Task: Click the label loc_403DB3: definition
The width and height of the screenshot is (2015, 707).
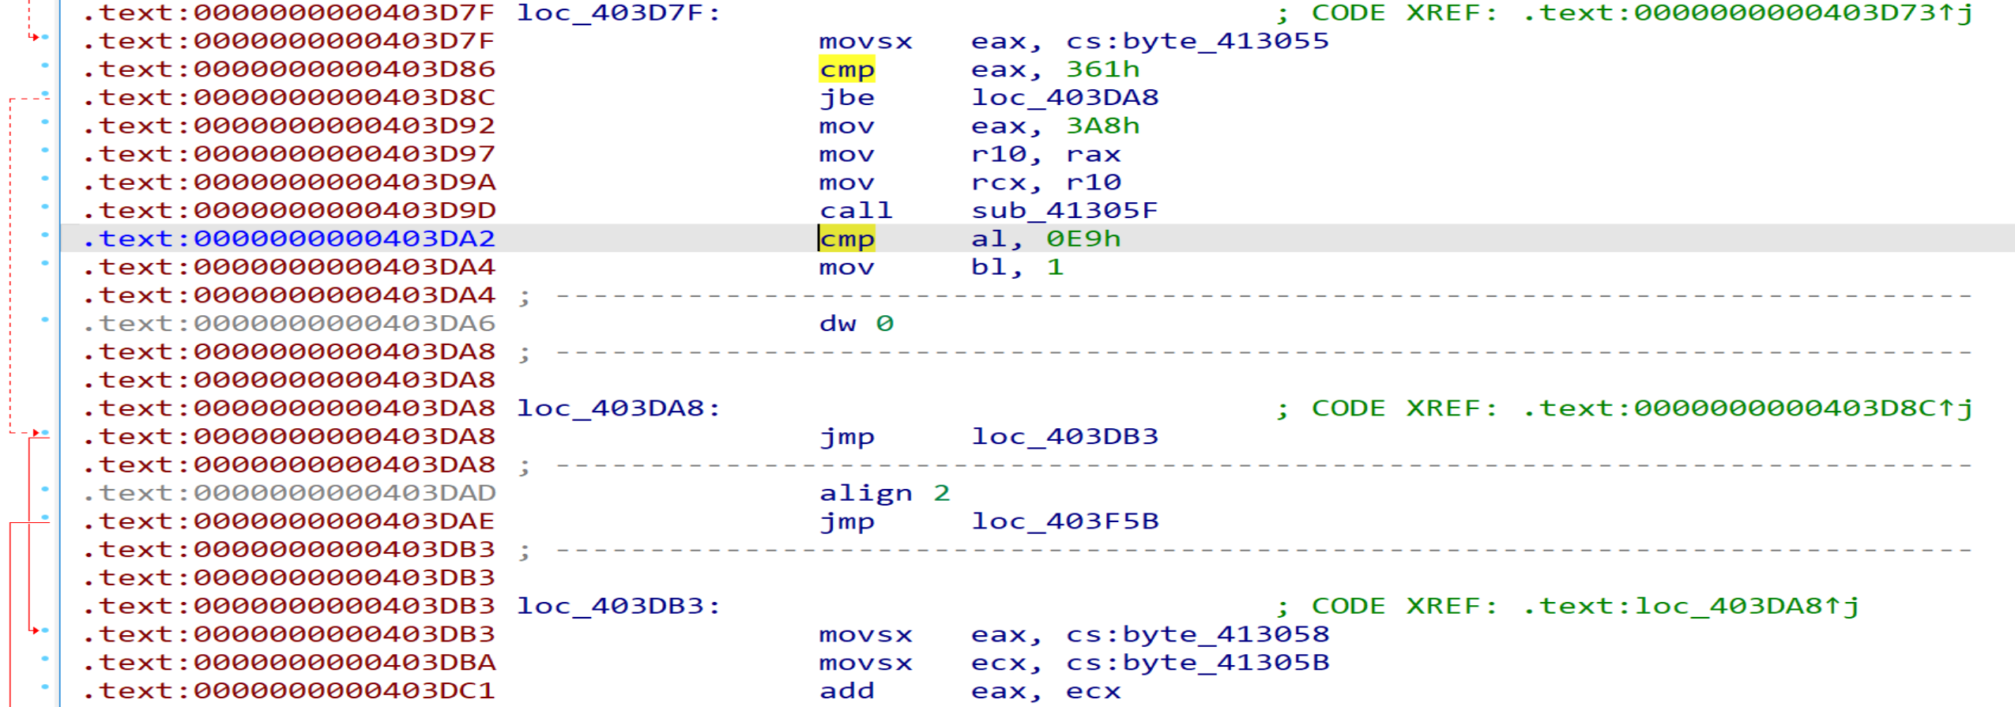Action: pyautogui.click(x=618, y=606)
